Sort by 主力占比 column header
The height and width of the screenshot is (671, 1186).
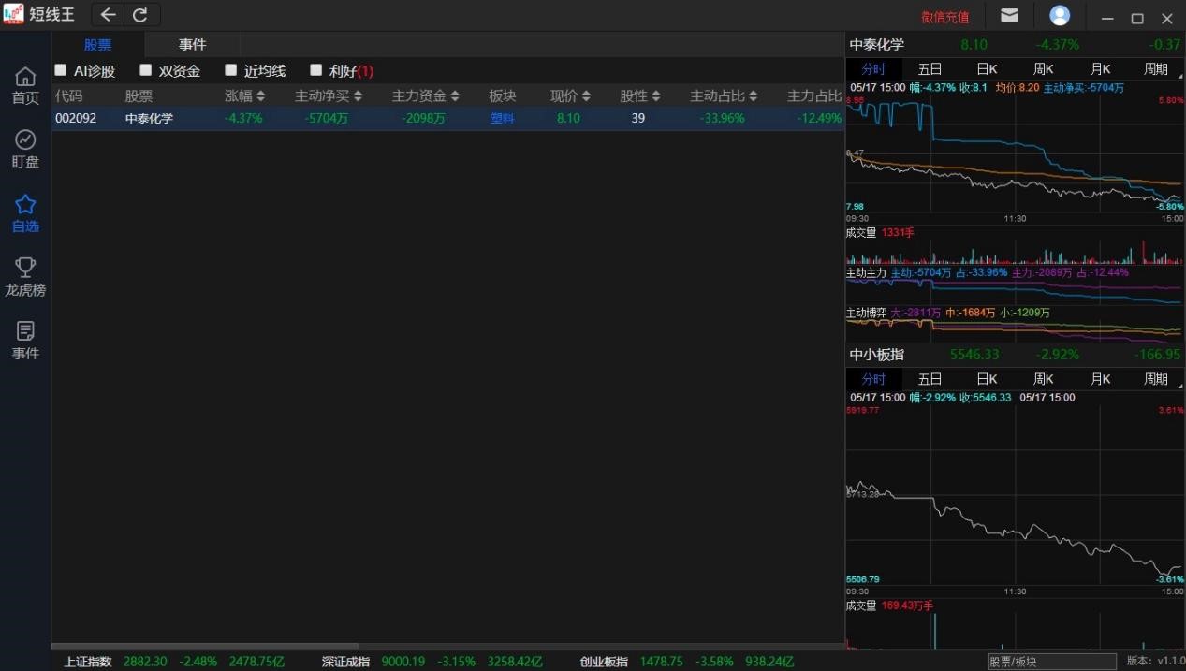(x=814, y=95)
